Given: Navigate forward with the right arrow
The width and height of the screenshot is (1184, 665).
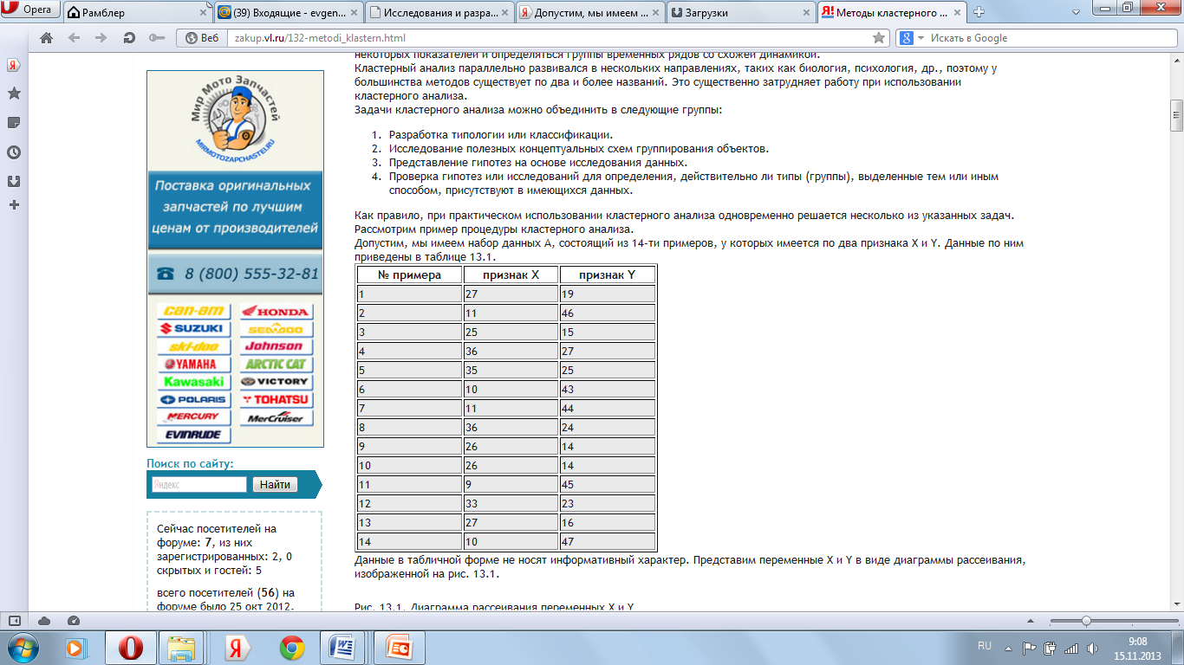Looking at the screenshot, I should pyautogui.click(x=101, y=38).
